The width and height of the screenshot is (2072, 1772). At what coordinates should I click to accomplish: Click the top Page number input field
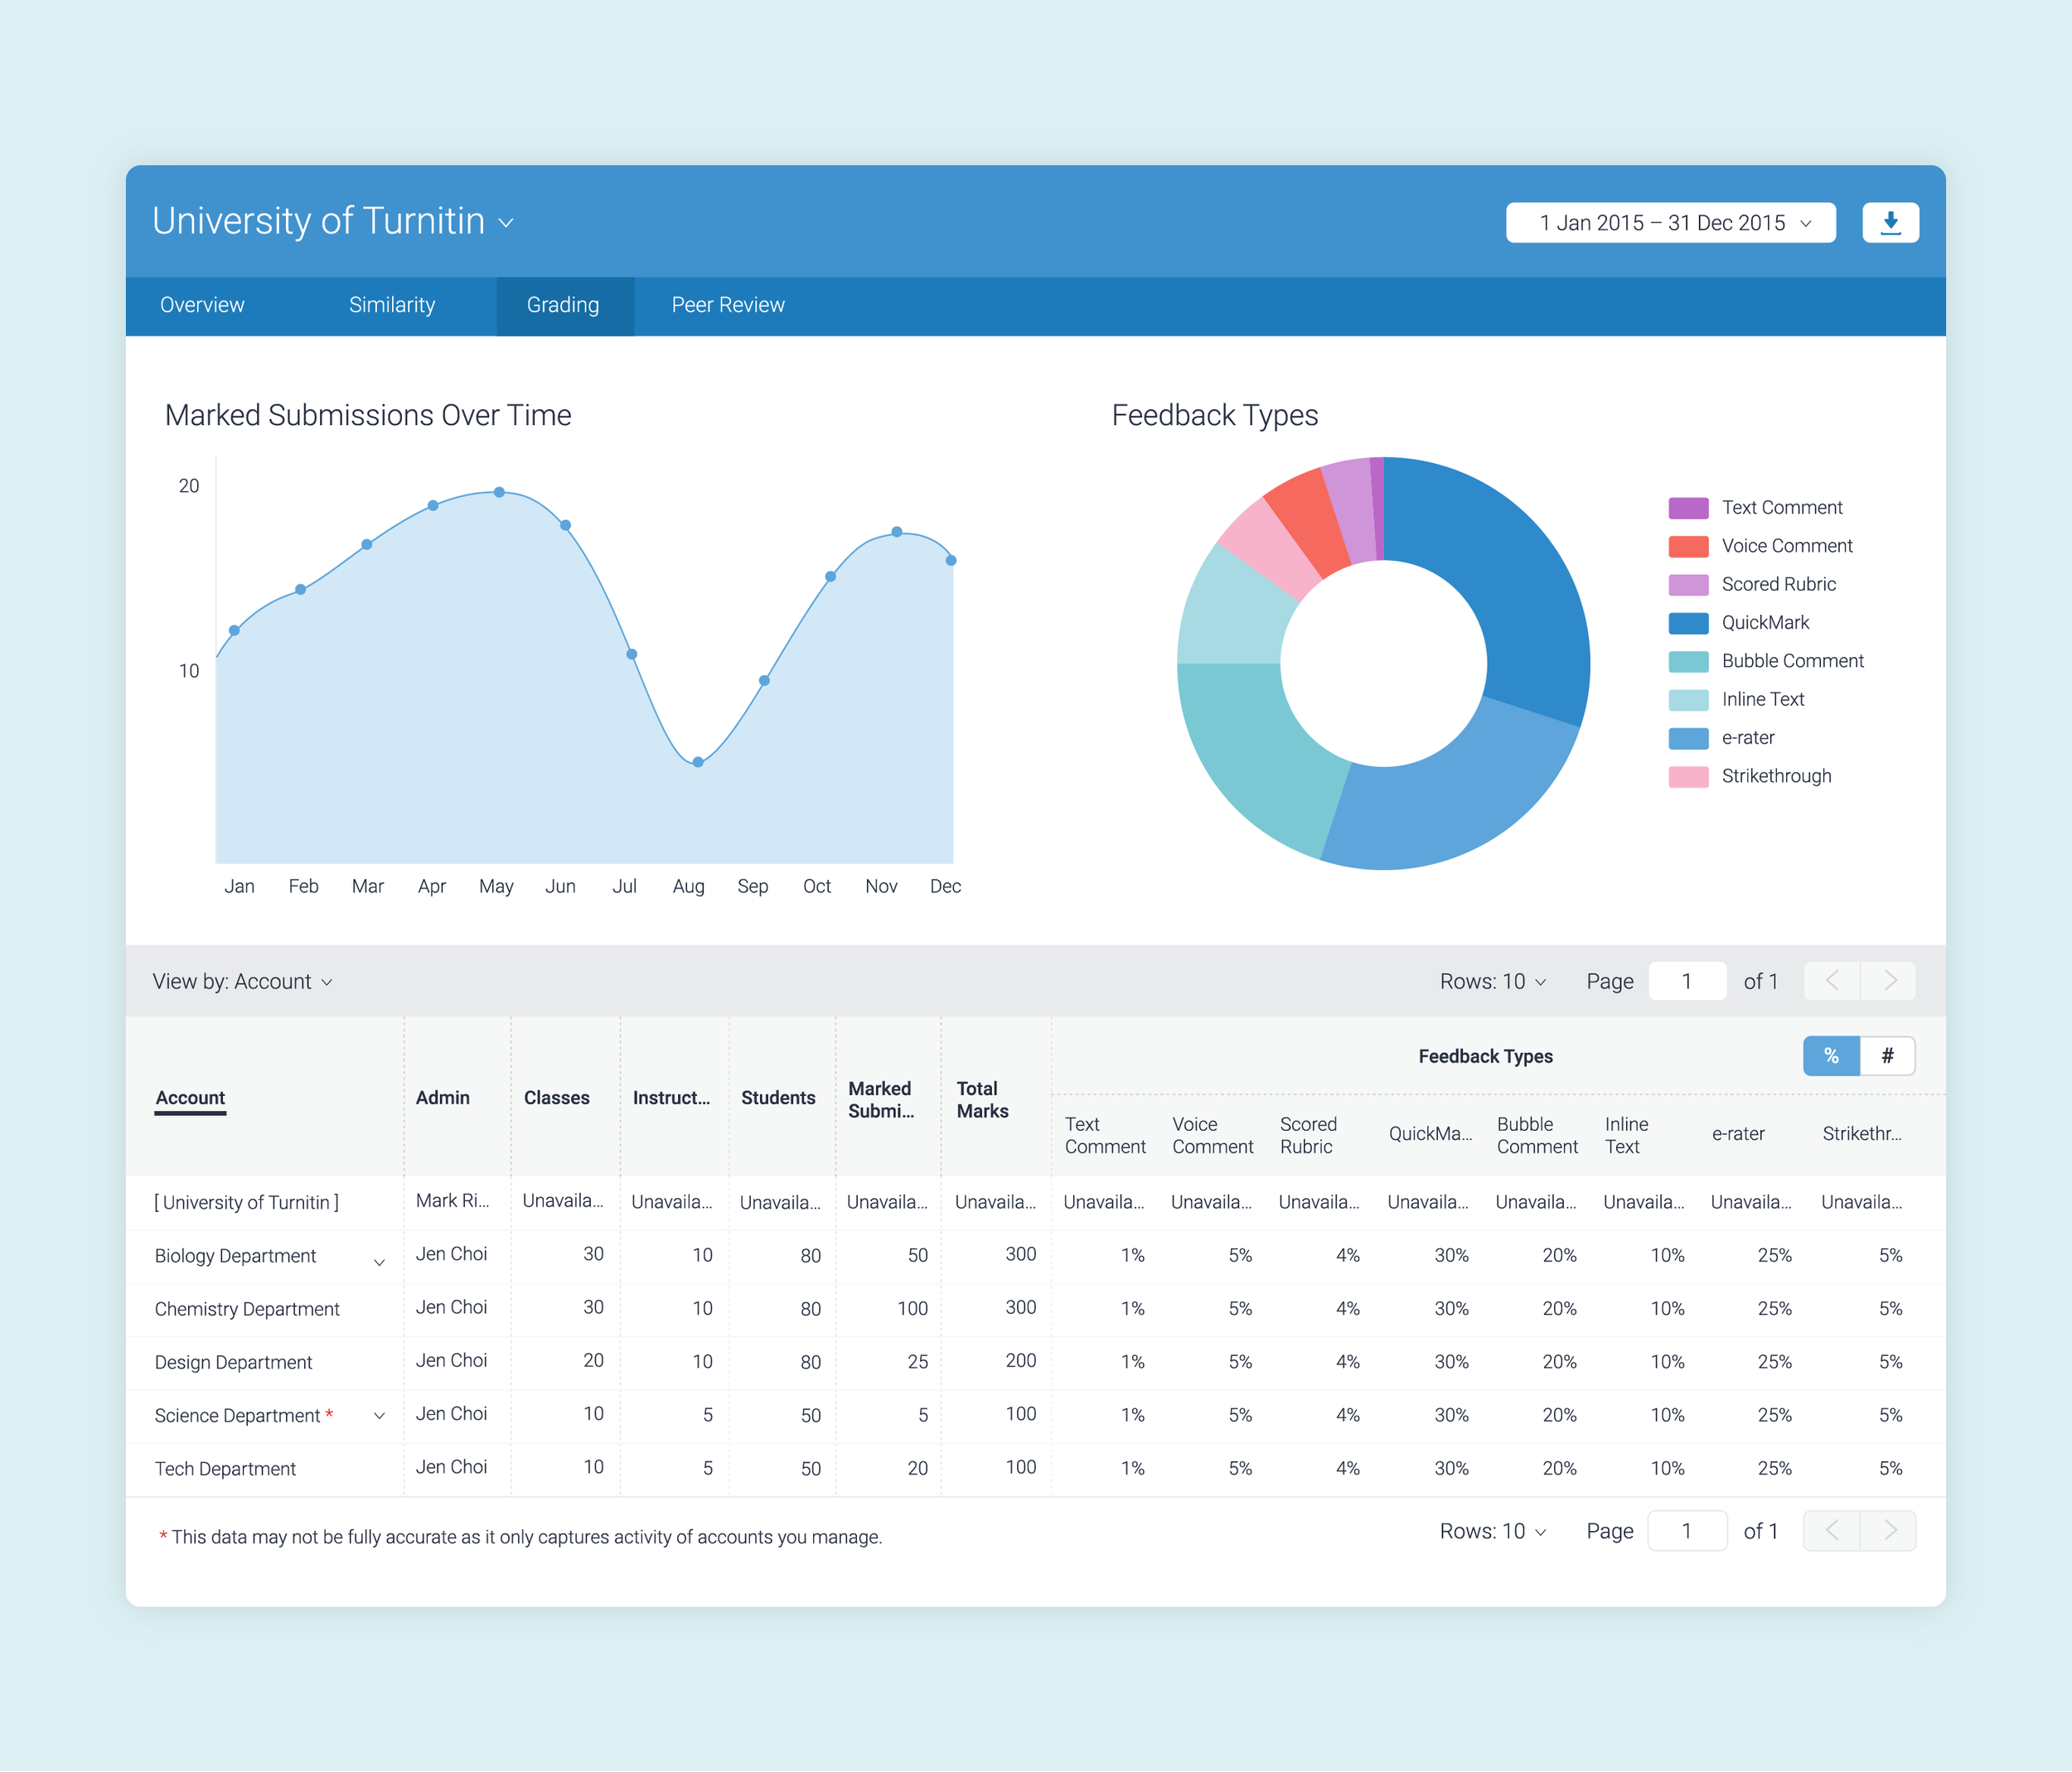[1687, 981]
